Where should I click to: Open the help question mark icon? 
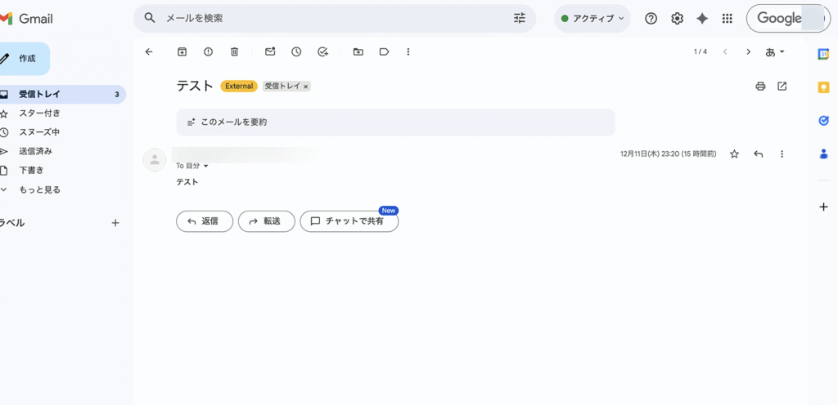651,19
